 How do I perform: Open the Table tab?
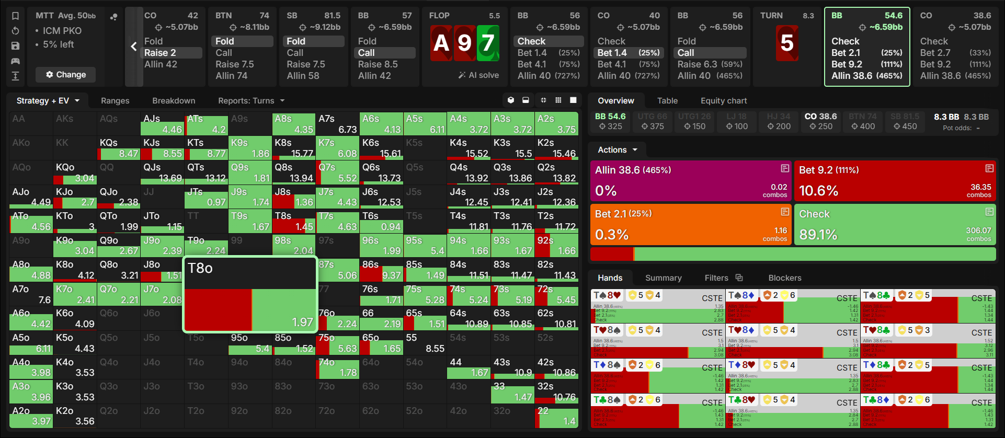[667, 100]
